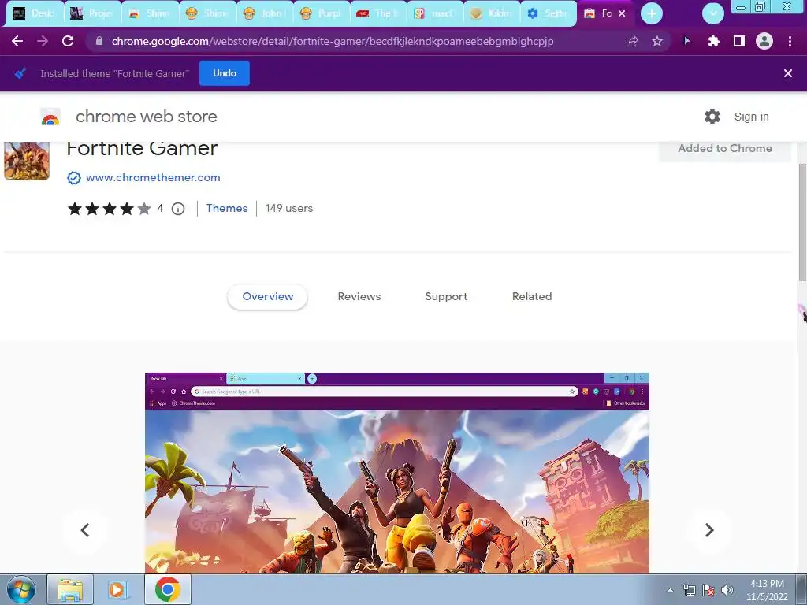Click the cursor extension icon in toolbar

click(x=687, y=41)
